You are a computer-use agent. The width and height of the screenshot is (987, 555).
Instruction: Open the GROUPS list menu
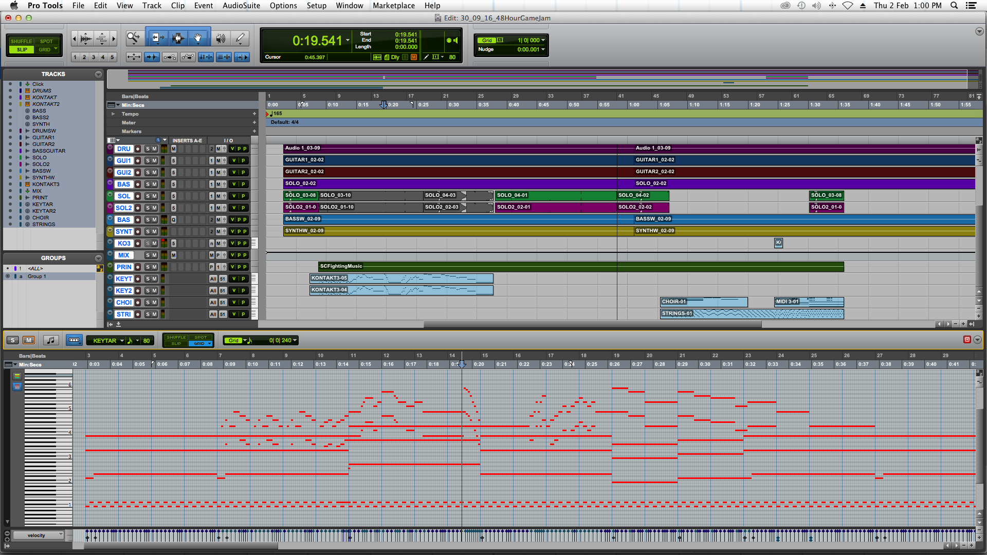(x=98, y=258)
